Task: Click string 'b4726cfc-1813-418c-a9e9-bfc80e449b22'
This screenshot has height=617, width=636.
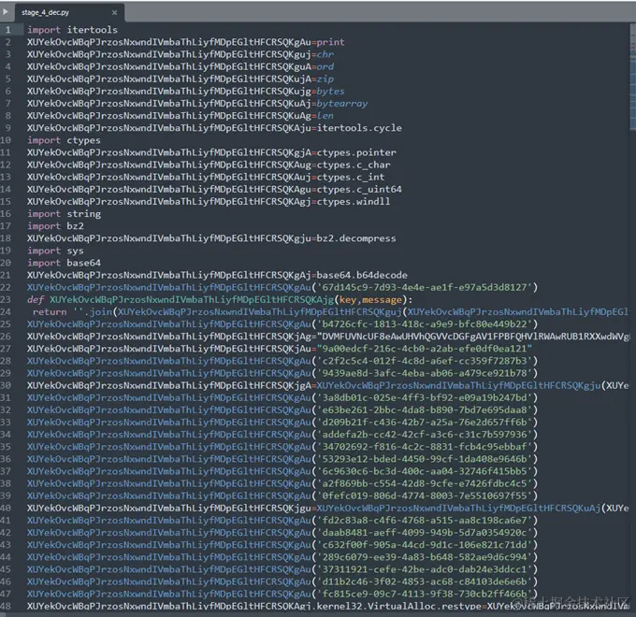Action: [x=425, y=324]
